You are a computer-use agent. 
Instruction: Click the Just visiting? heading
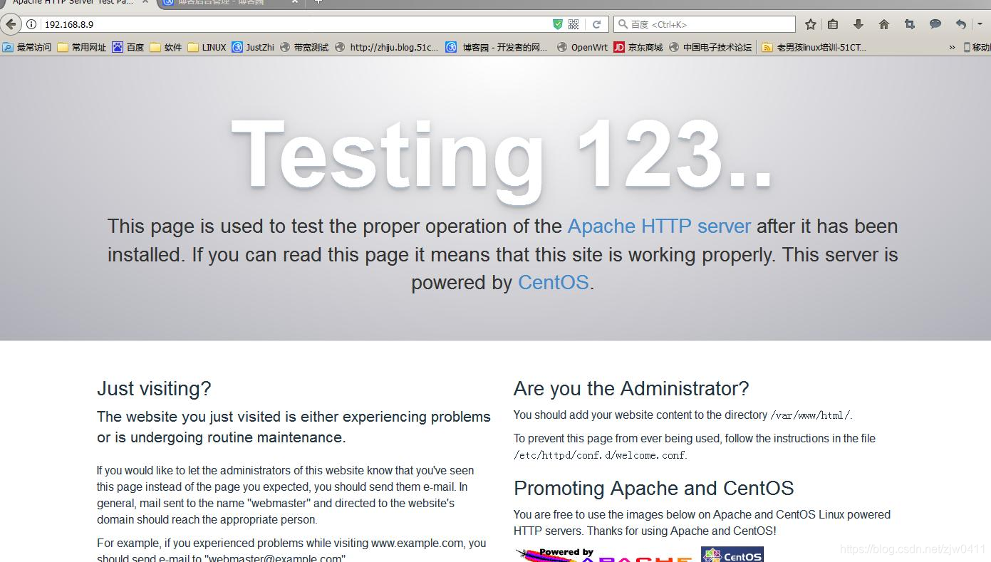(x=154, y=389)
